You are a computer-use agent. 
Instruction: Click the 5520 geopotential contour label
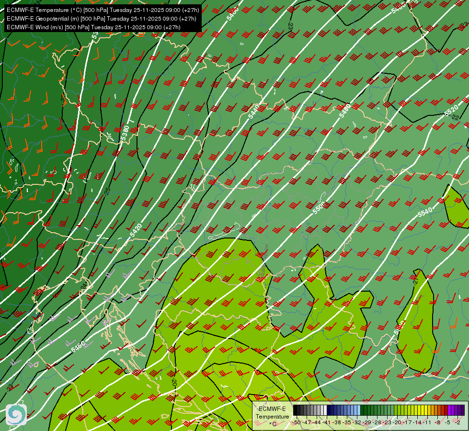pyautogui.click(x=451, y=110)
